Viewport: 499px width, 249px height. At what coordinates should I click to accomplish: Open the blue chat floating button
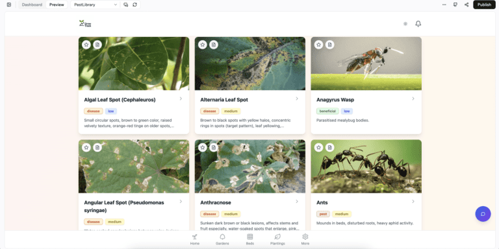483,214
